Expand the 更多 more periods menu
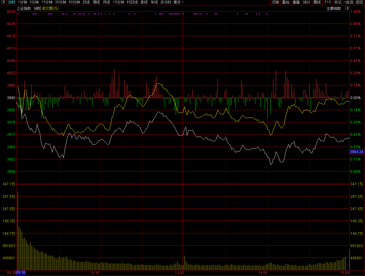This screenshot has width=365, height=276. [178, 2]
